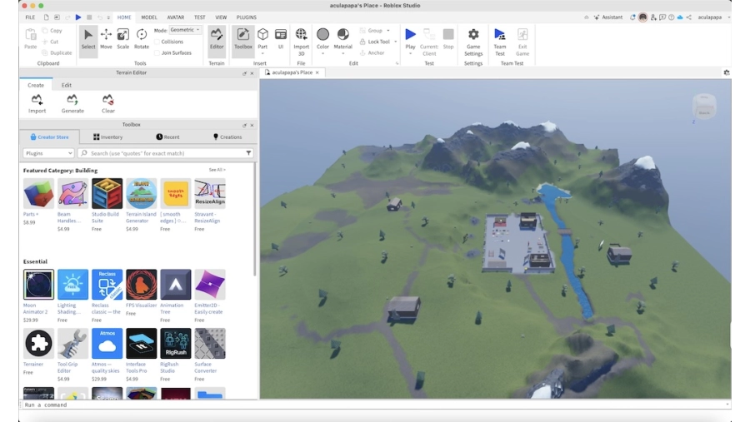Open the PLUGINS ribbon tab
Screen dimensions: 750x422
247,17
